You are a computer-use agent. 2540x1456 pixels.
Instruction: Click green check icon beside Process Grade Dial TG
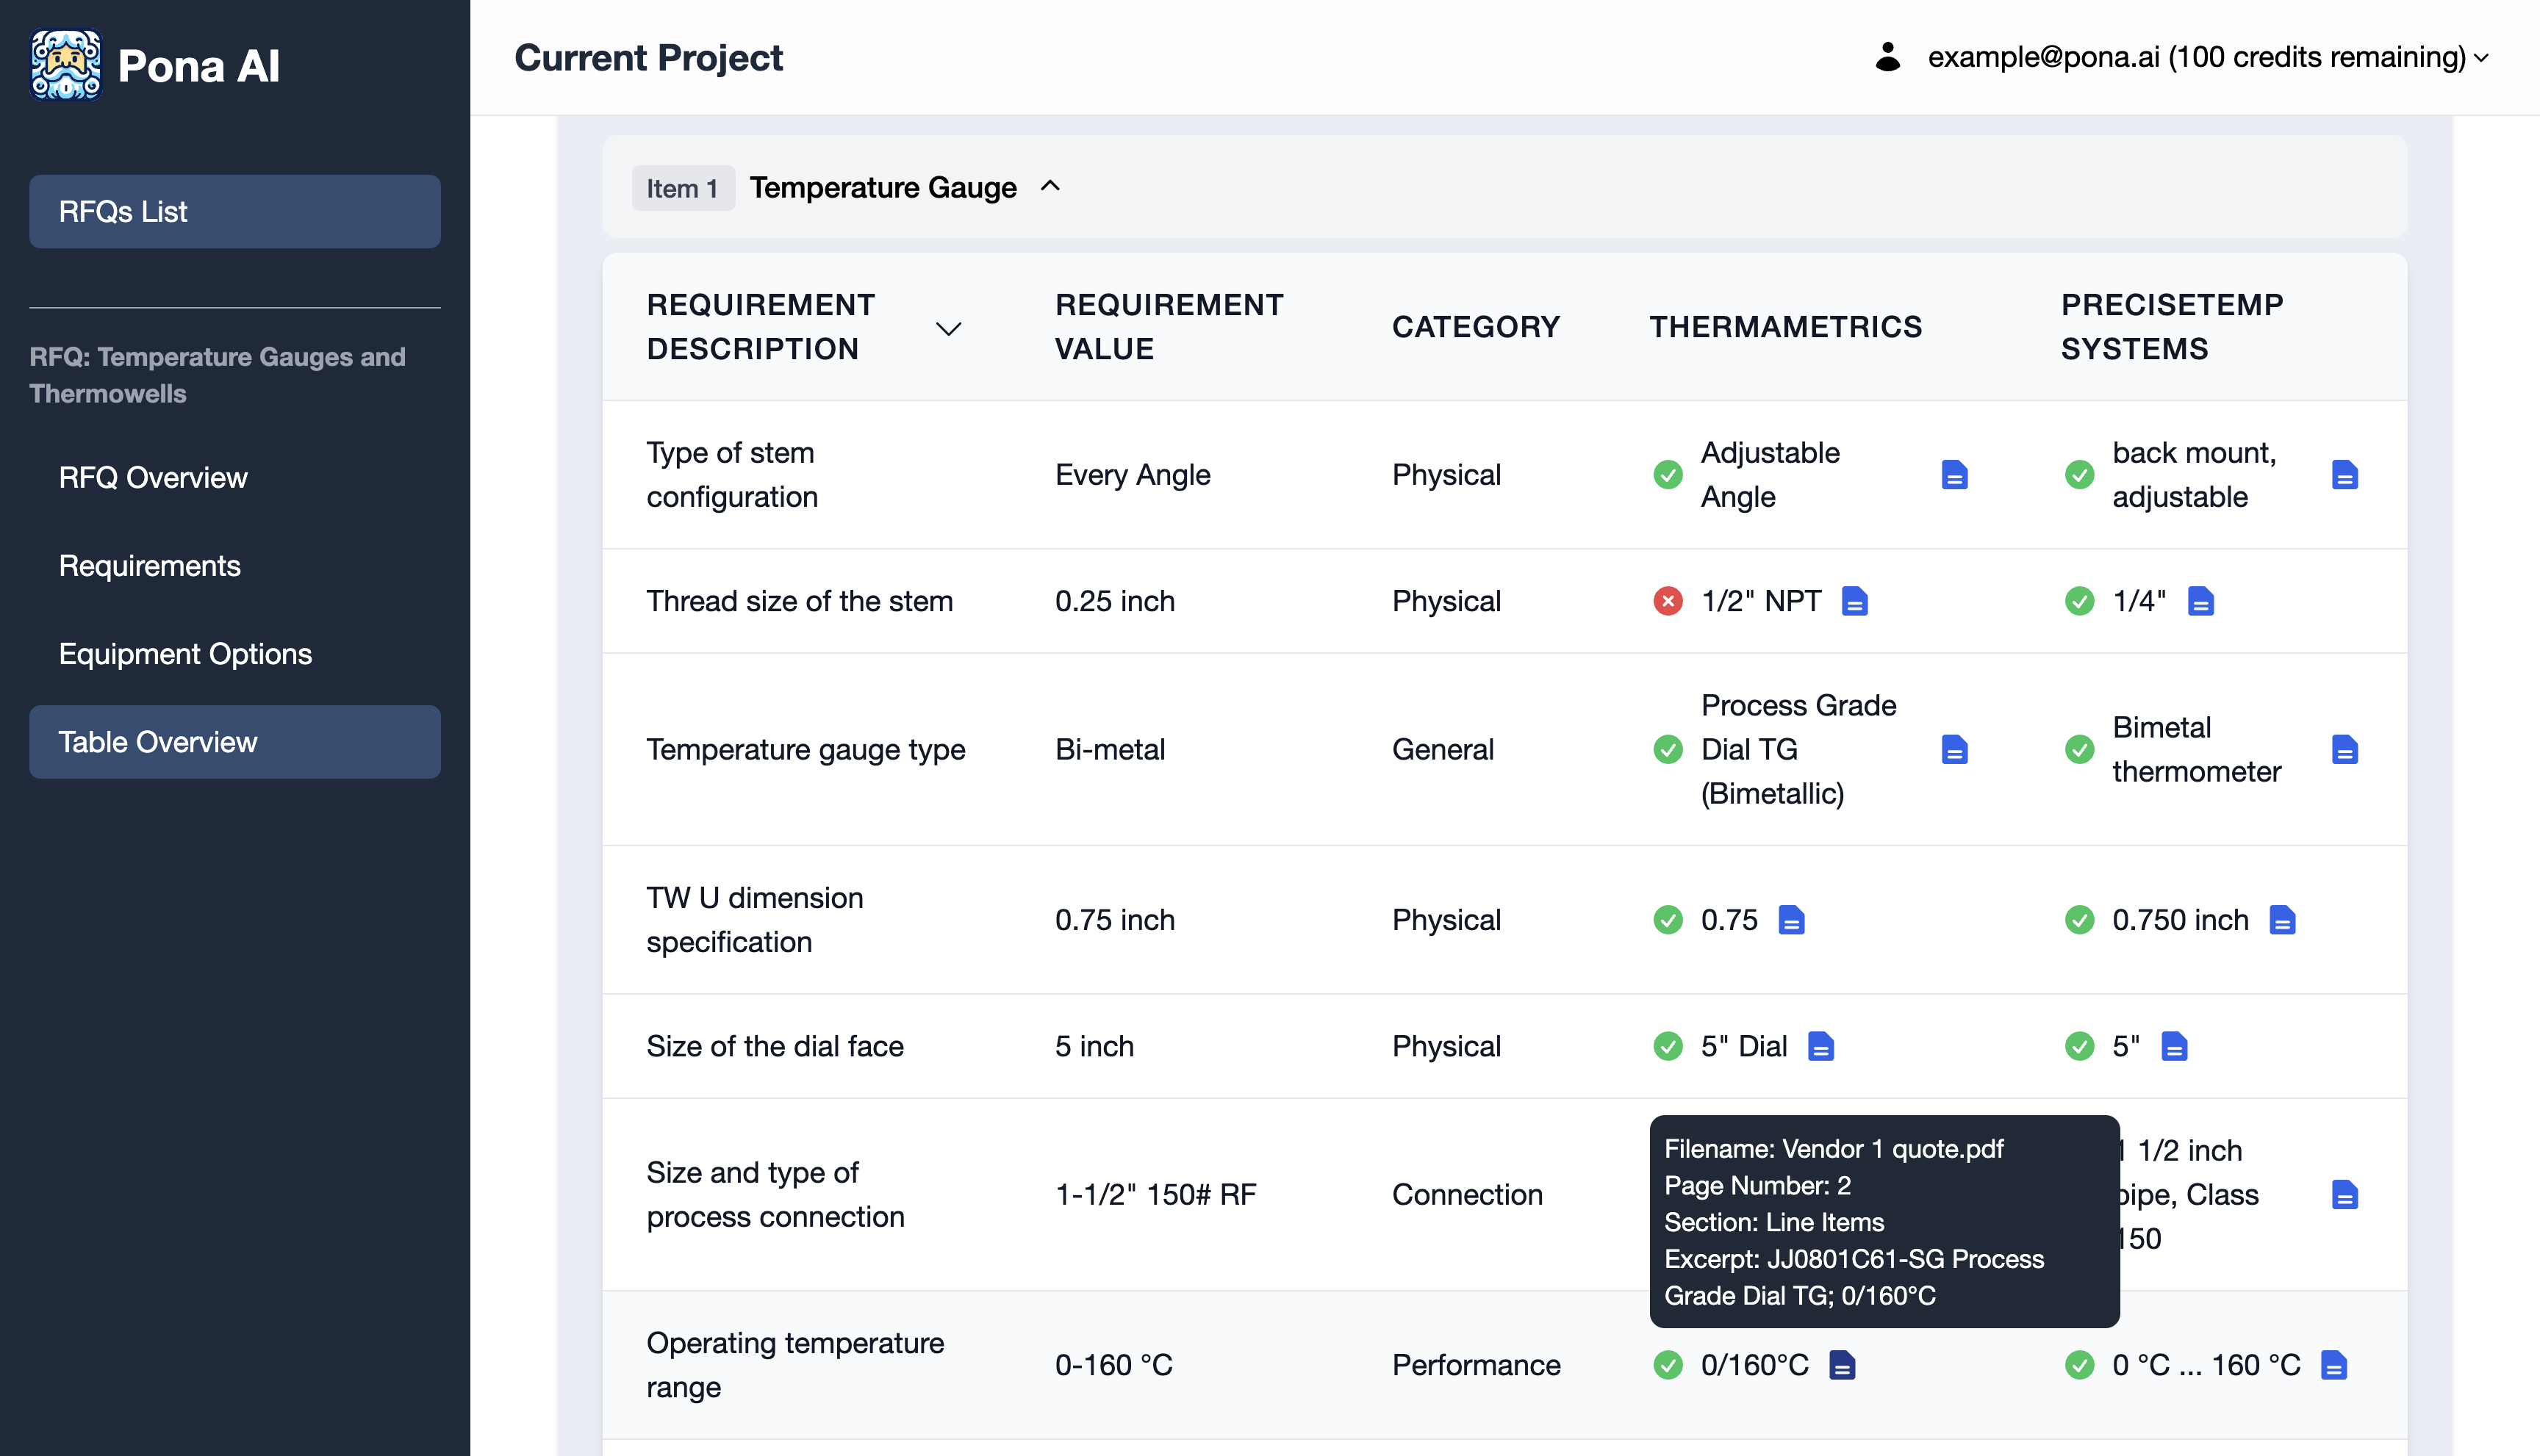pos(1668,749)
